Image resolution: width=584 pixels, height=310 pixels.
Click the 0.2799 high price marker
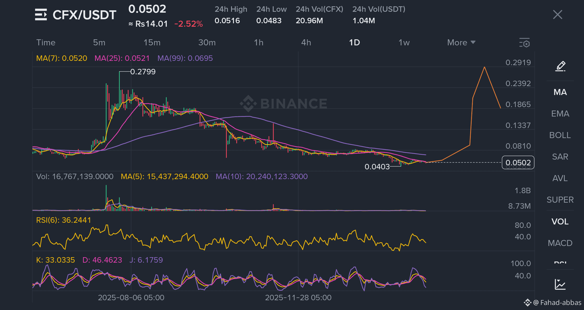pos(143,71)
